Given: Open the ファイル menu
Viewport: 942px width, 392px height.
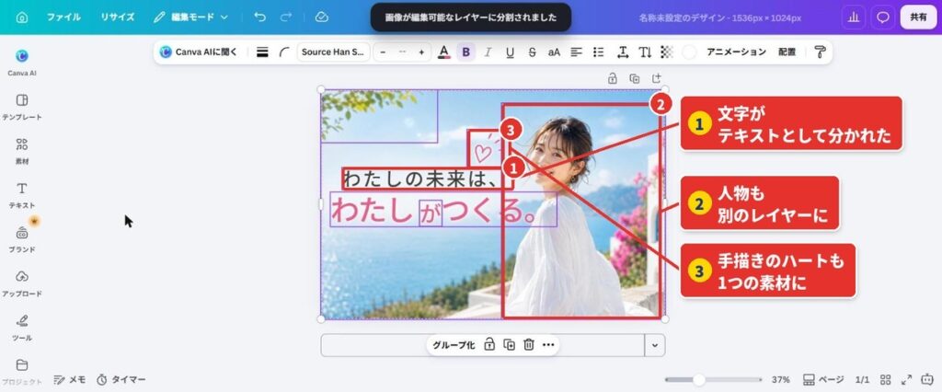Looking at the screenshot, I should tap(63, 17).
